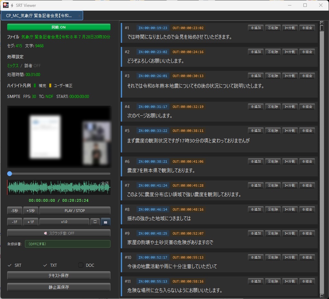Click 追加 (add) button on segment #1
This screenshot has height=299, width=329.
pos(256,28)
